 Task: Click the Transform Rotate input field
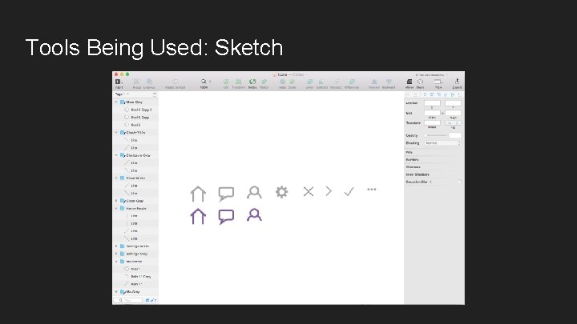[432, 123]
